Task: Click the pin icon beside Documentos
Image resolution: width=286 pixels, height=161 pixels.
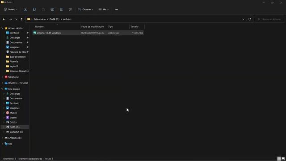Action: click(x=27, y=42)
